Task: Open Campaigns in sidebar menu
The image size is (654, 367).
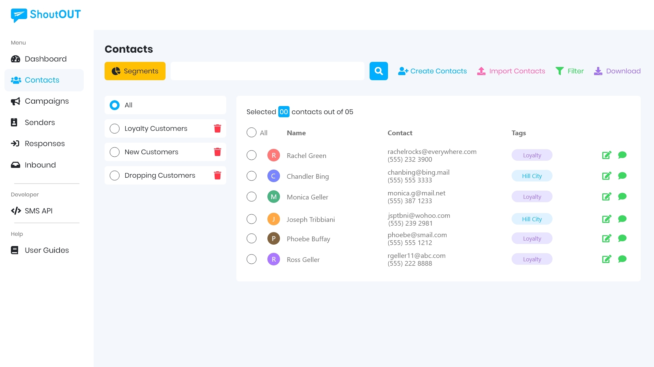Action: (47, 101)
